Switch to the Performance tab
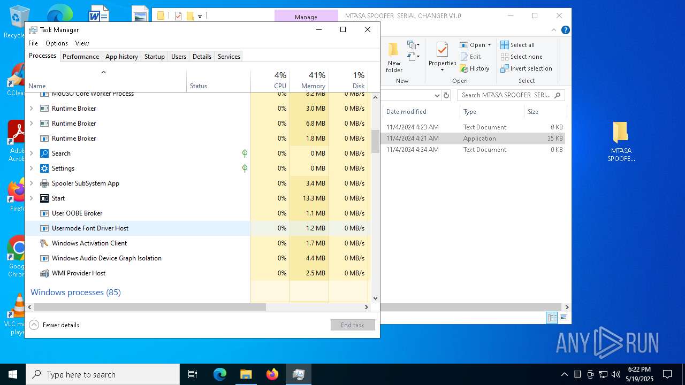The image size is (685, 385). (x=81, y=56)
